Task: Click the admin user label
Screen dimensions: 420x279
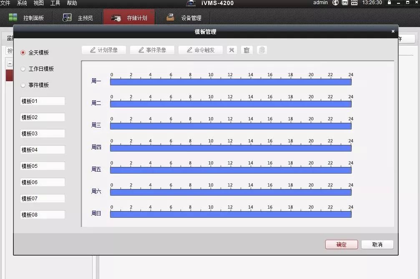Action: click(x=320, y=2)
